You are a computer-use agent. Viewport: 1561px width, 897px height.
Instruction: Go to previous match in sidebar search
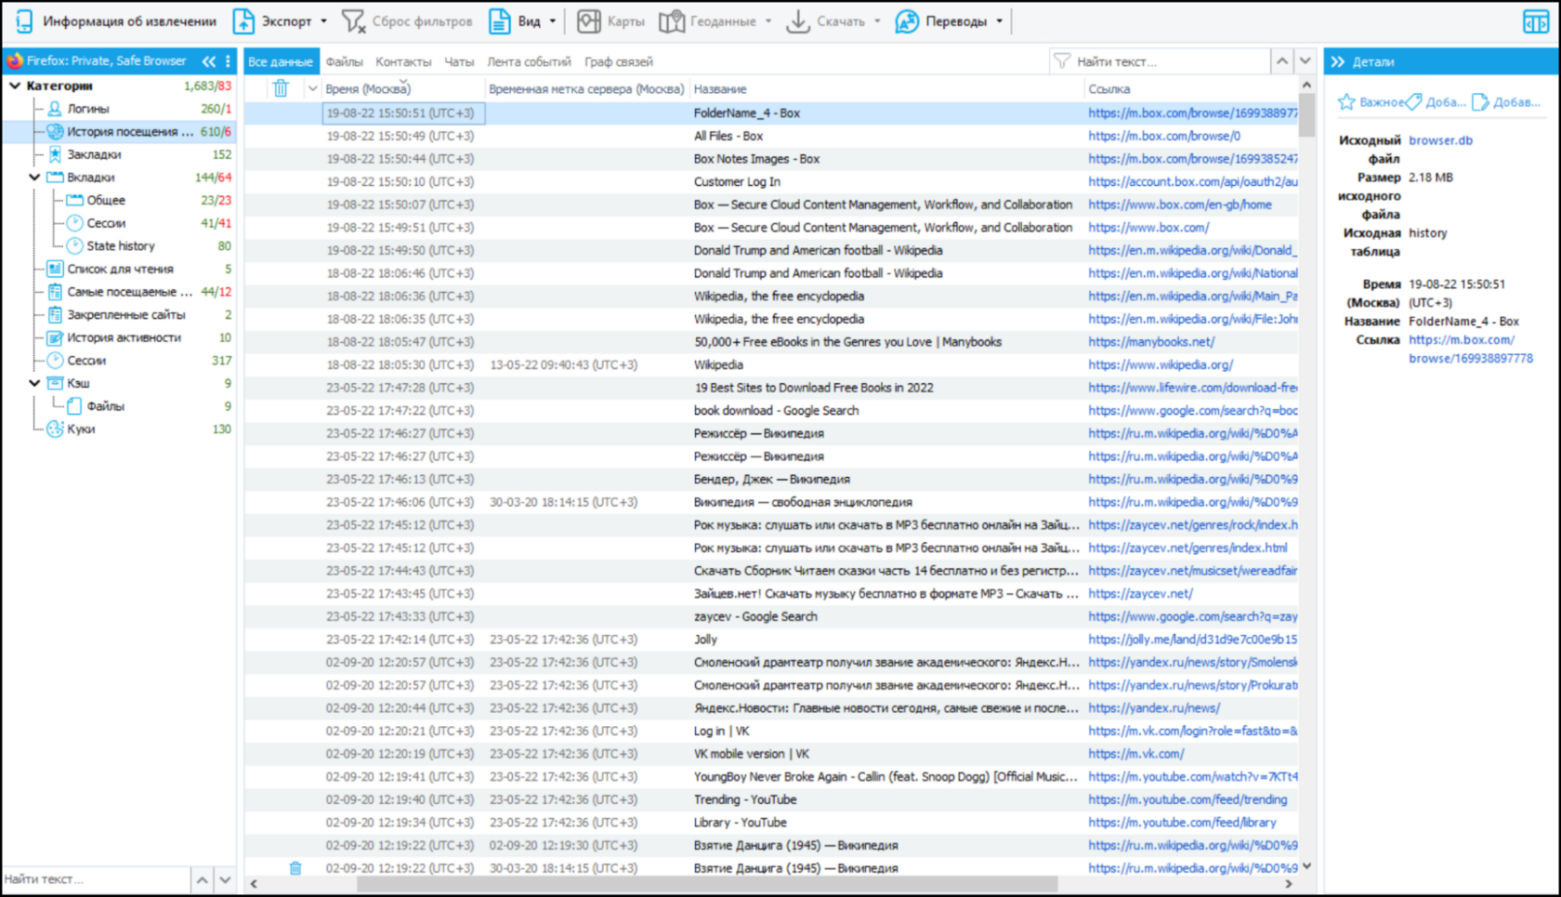coord(203,879)
